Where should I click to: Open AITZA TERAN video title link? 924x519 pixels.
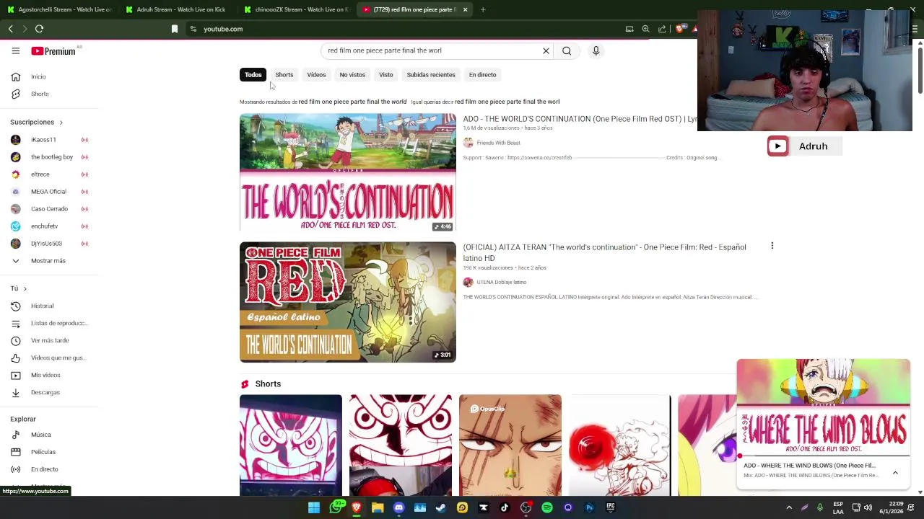coord(604,252)
